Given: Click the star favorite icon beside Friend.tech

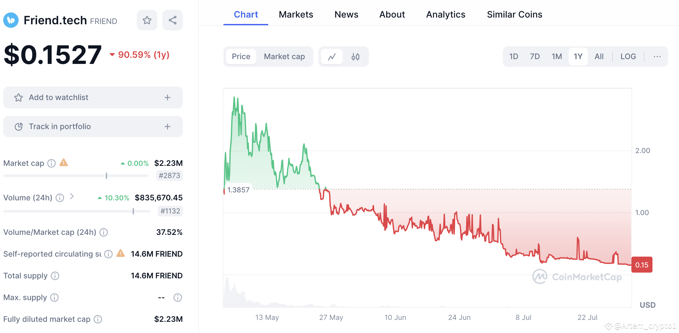Looking at the screenshot, I should pyautogui.click(x=147, y=20).
